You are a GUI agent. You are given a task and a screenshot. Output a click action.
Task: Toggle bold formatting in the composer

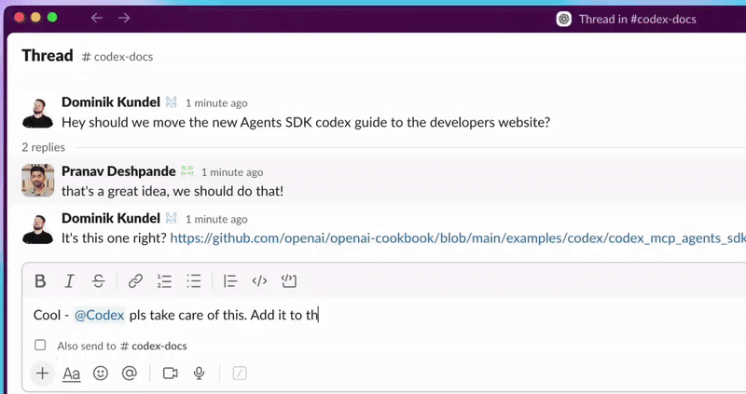(40, 281)
